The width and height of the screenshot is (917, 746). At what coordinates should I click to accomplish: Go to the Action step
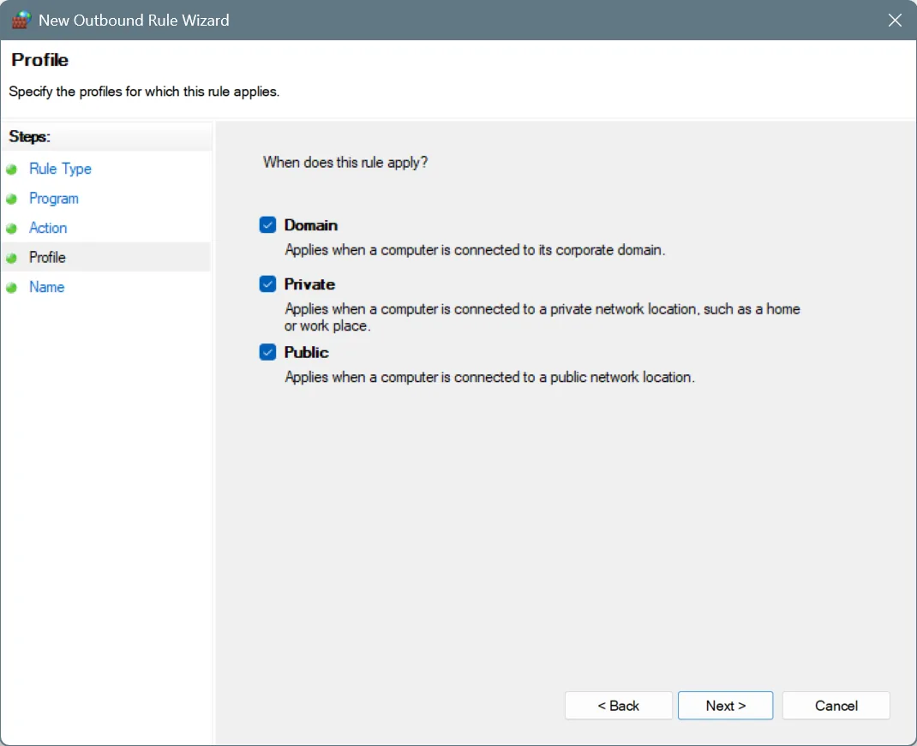pyautogui.click(x=48, y=228)
